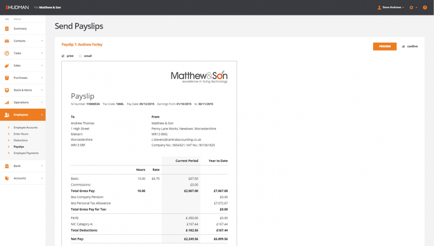The height and width of the screenshot is (246, 434).
Task: Click the Payslip 1: Andrew Farley heading
Action: pos(82,45)
